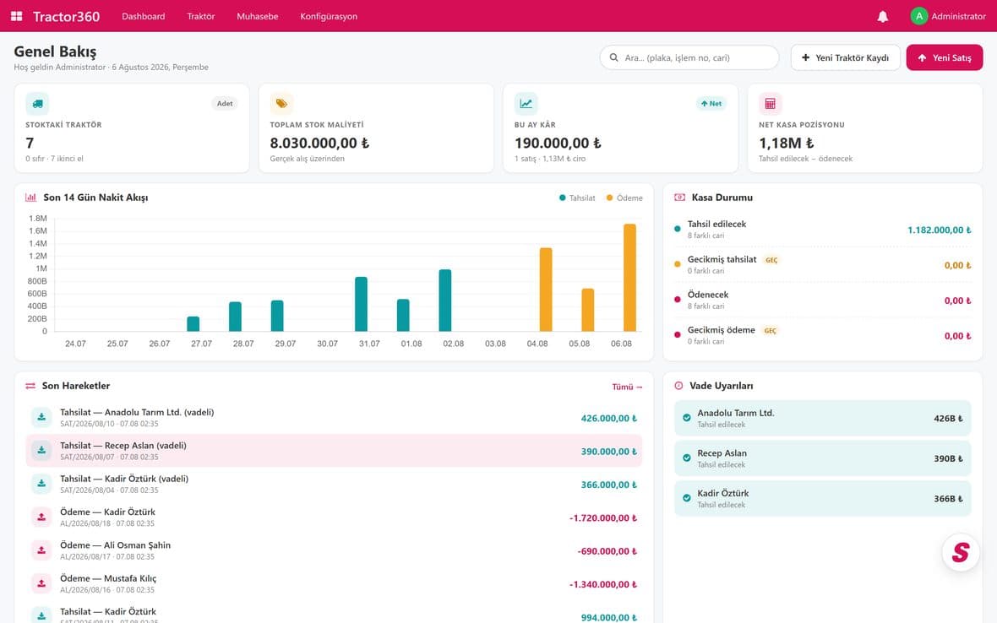This screenshot has height=623, width=997.
Task: Click upload icon on Ödeme Ali Osman Şahin row
Action: coord(41,550)
